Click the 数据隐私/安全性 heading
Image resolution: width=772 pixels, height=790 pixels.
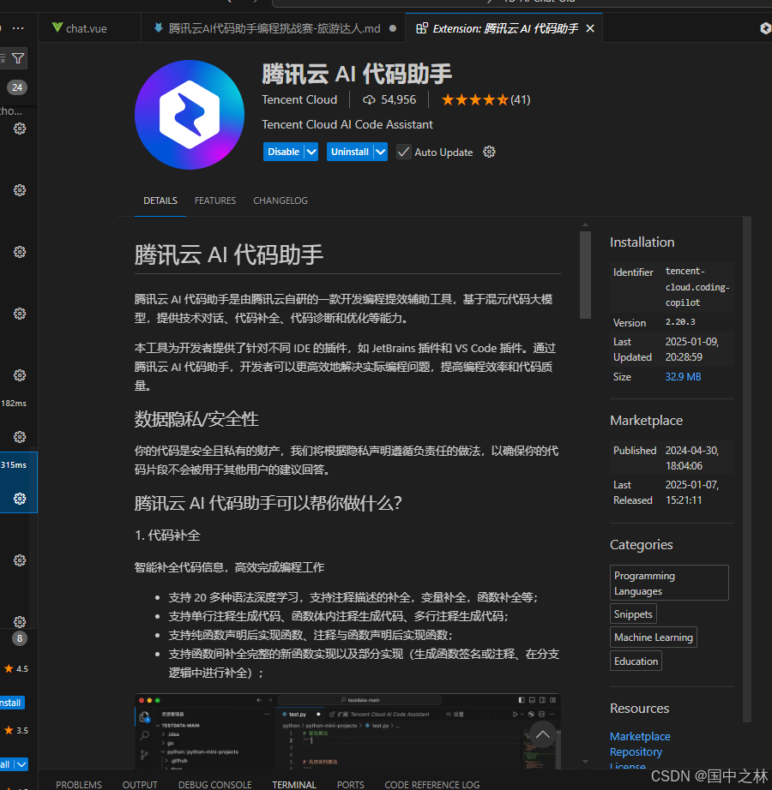pos(196,419)
